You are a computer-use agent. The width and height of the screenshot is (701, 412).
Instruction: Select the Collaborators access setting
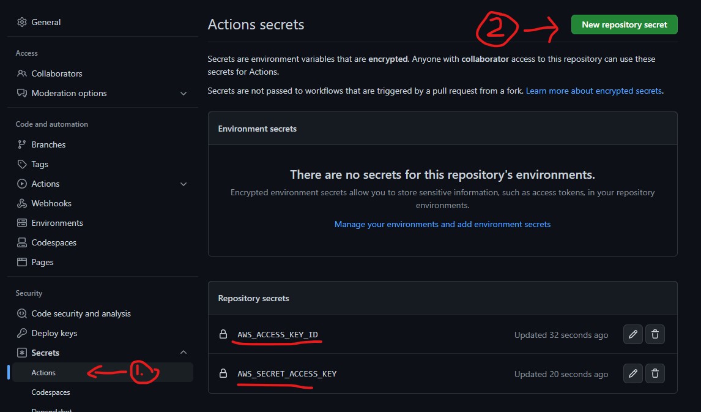(x=57, y=73)
